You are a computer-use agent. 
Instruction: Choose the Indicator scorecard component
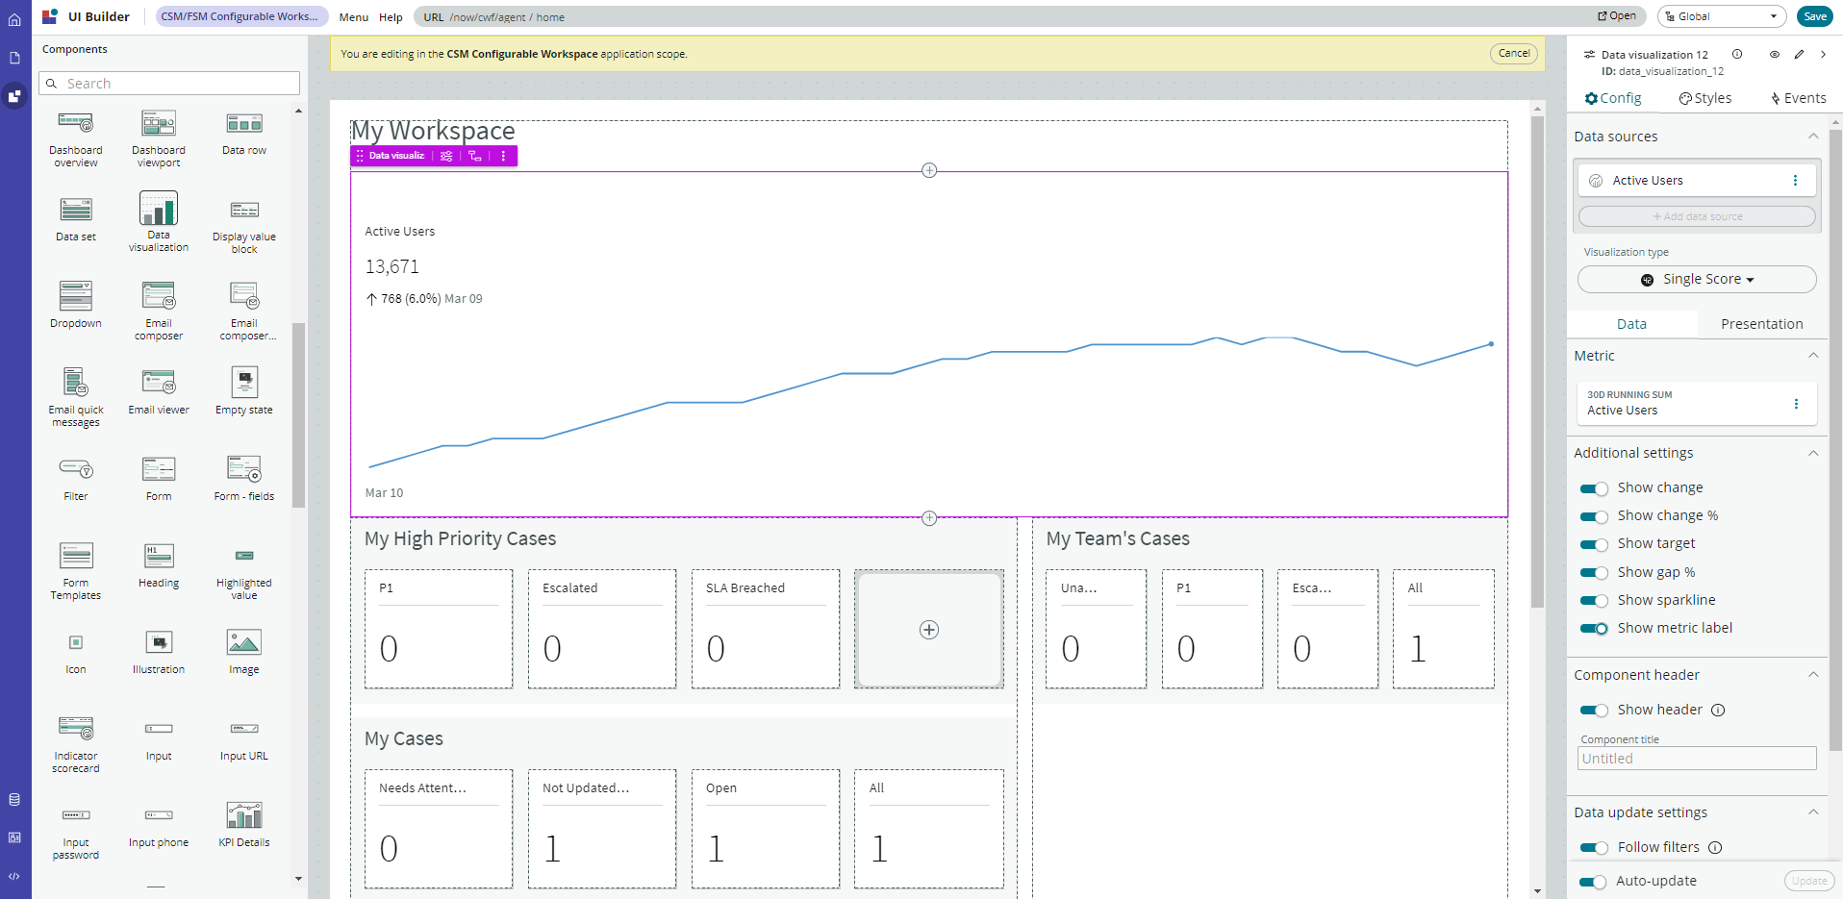(x=76, y=729)
